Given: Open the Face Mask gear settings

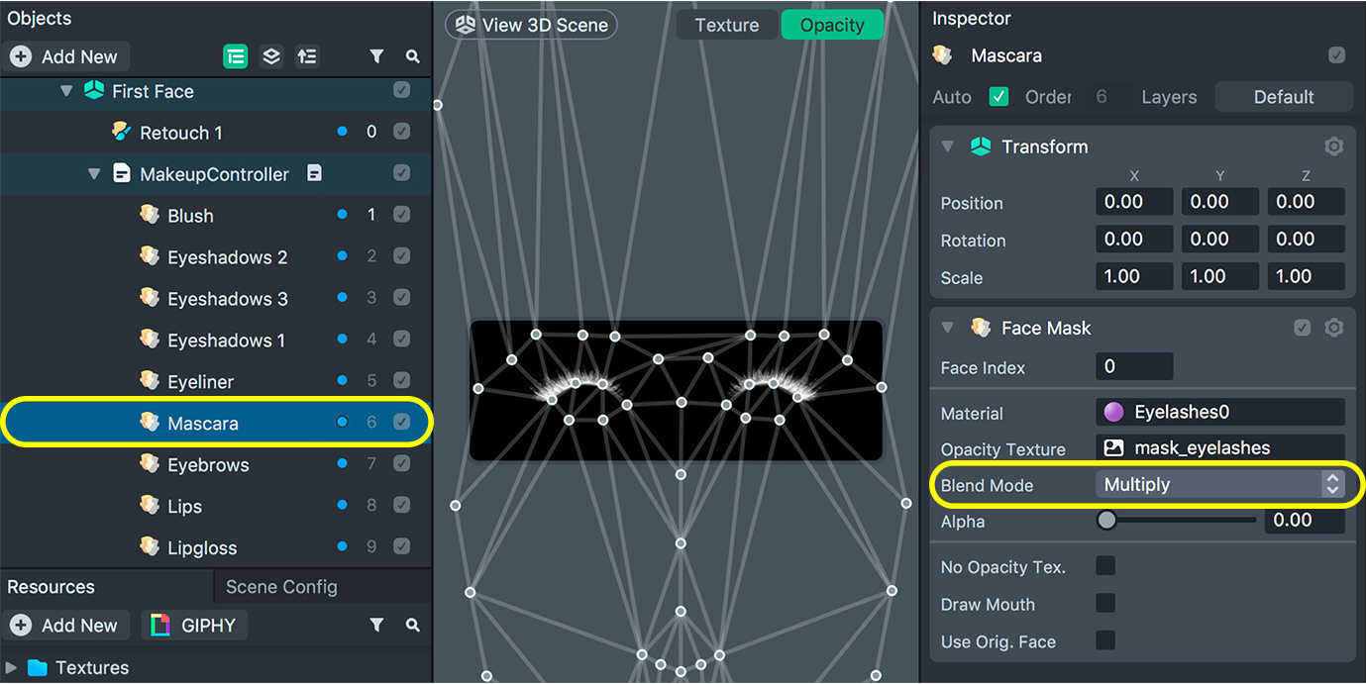Looking at the screenshot, I should pyautogui.click(x=1333, y=328).
